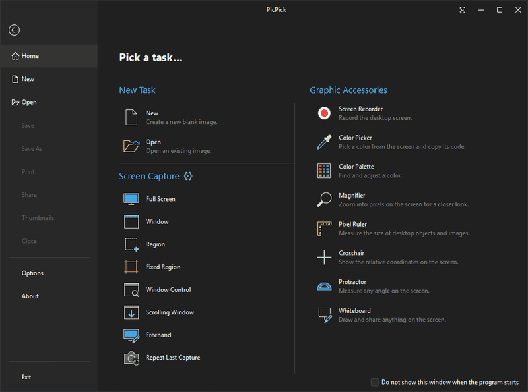Click 'Record the desktop screen.' text
This screenshot has height=392, width=528.
click(375, 118)
